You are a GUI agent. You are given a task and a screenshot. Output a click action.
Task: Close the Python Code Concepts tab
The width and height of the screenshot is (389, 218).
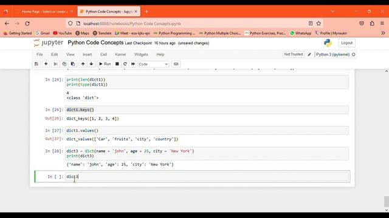[x=136, y=12]
